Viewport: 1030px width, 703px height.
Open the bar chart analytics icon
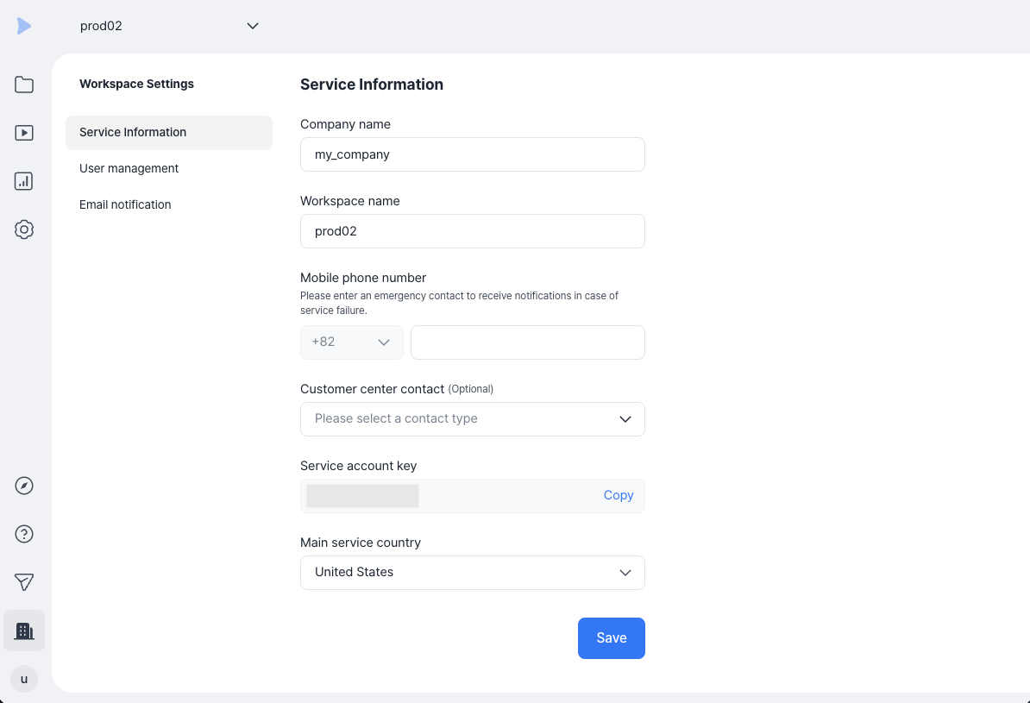point(23,181)
